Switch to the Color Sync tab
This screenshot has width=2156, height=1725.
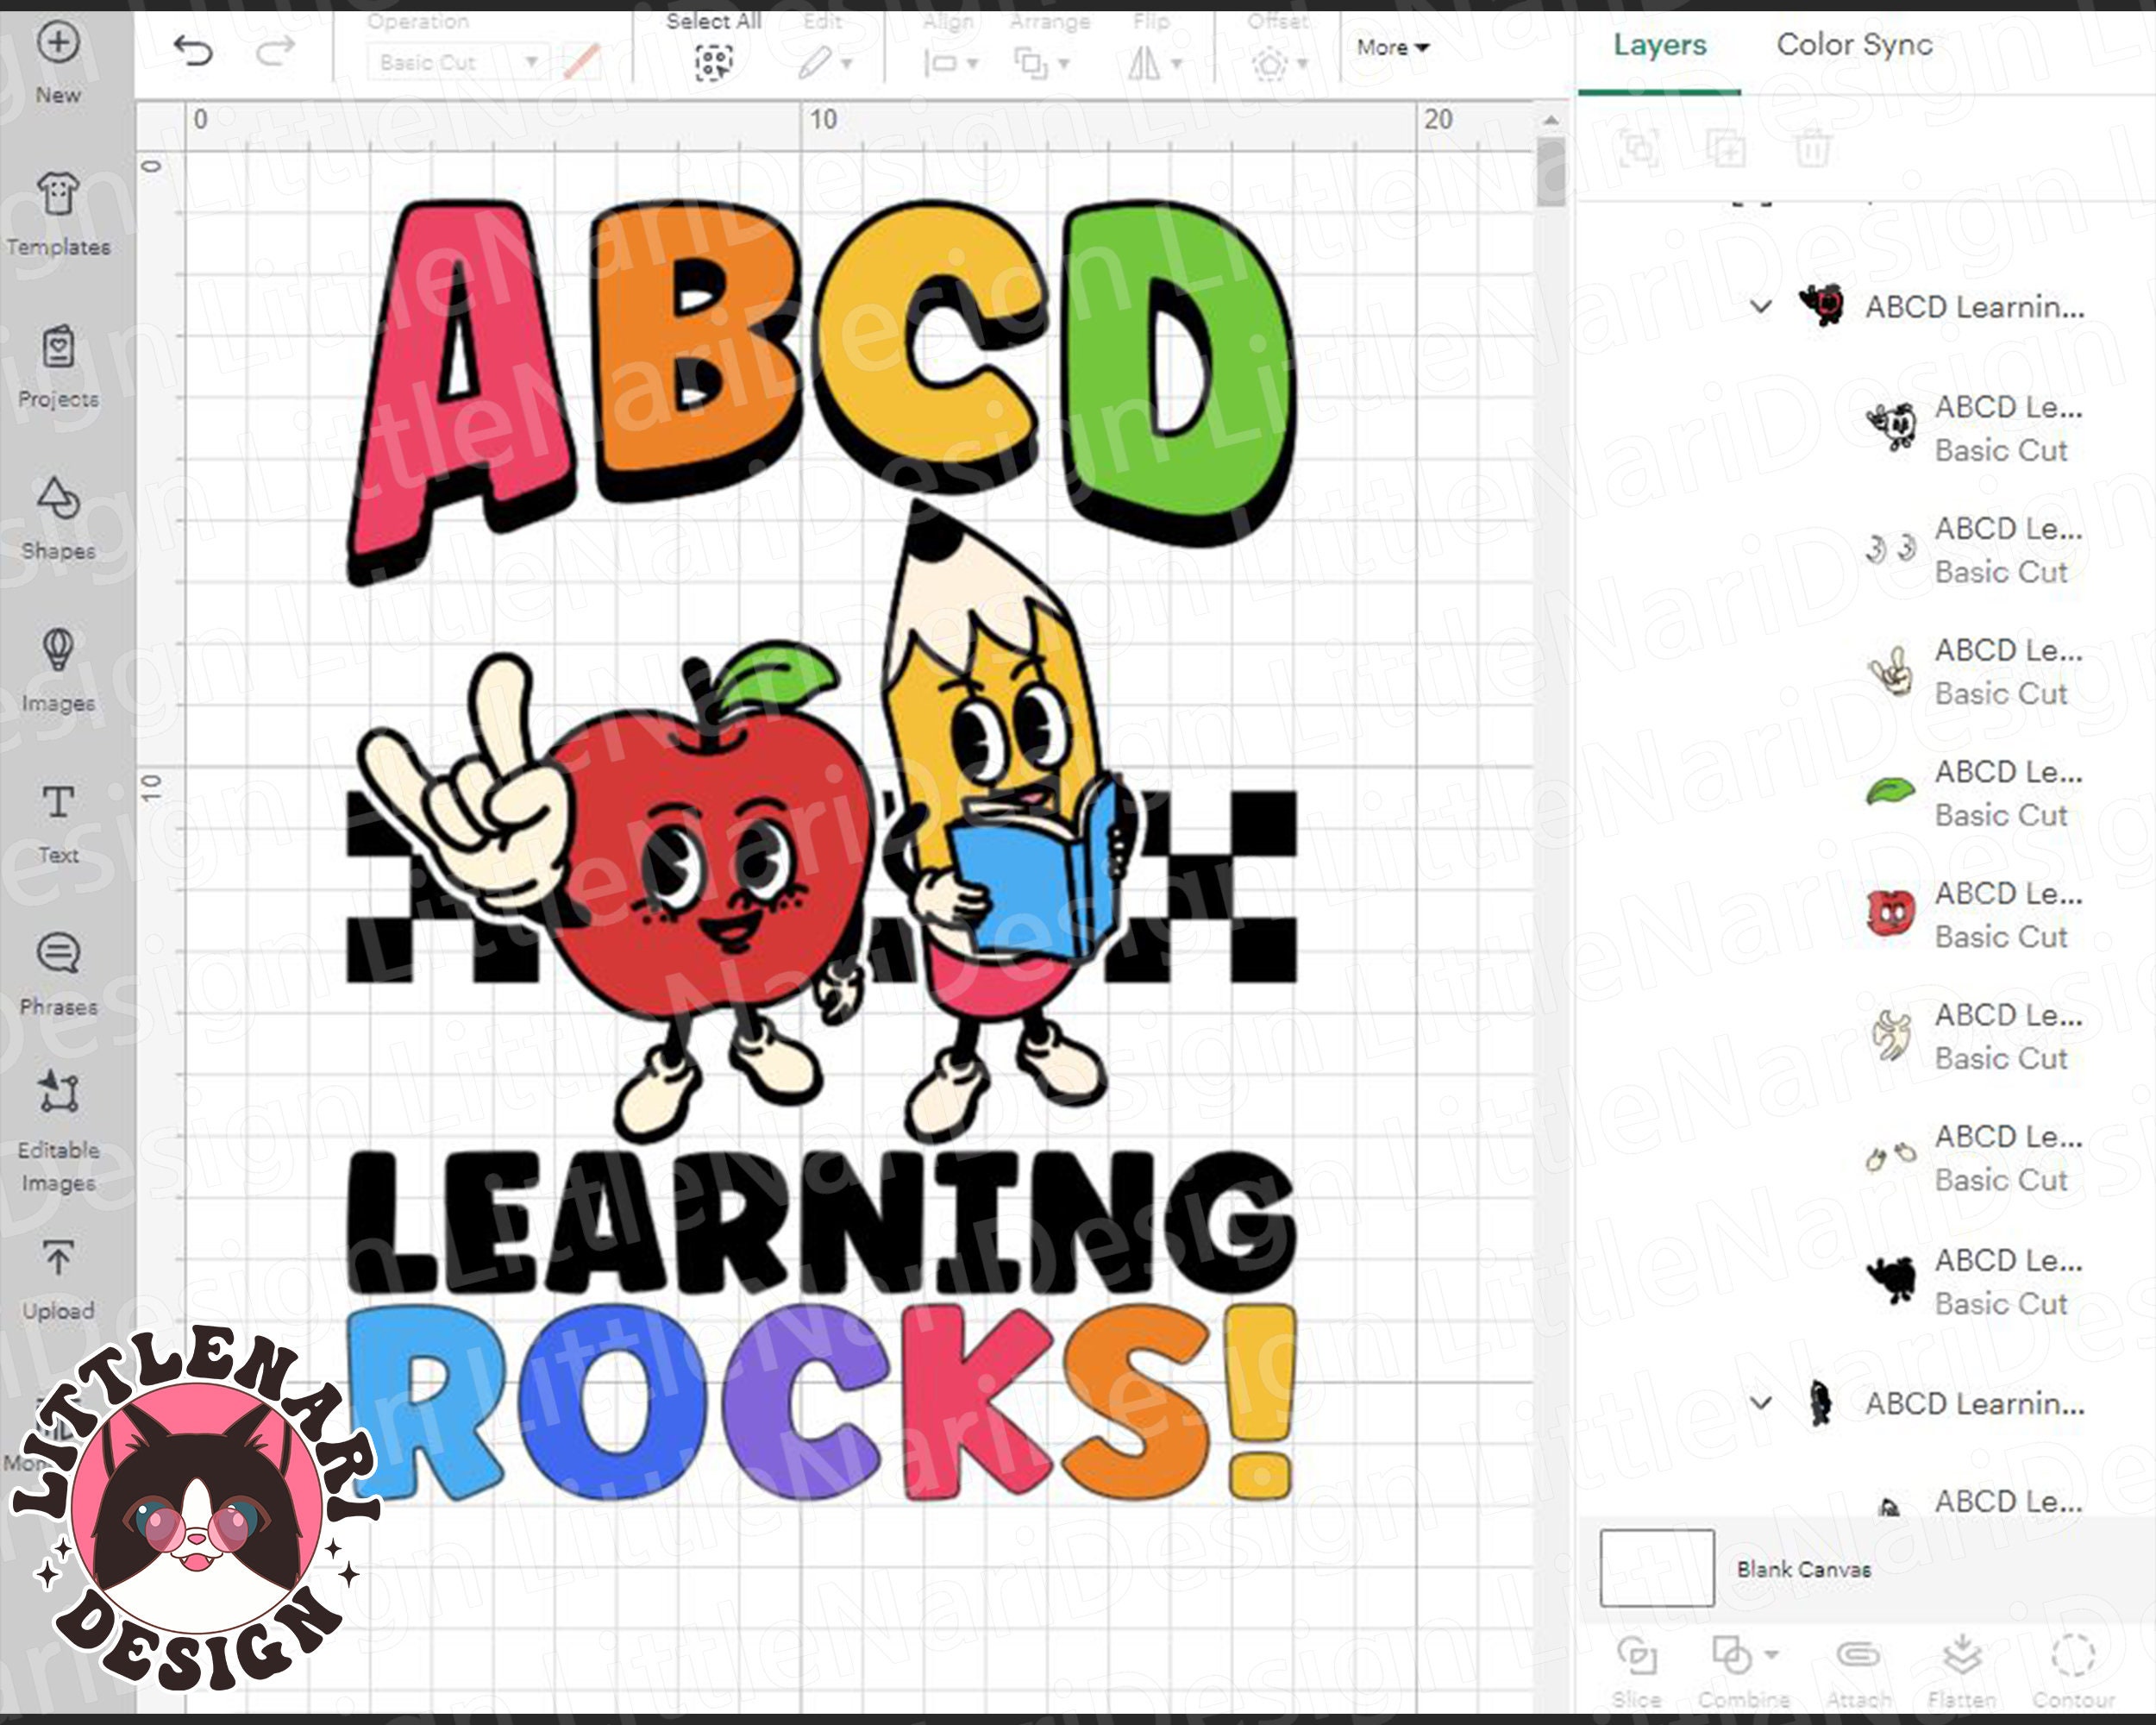click(x=1854, y=45)
